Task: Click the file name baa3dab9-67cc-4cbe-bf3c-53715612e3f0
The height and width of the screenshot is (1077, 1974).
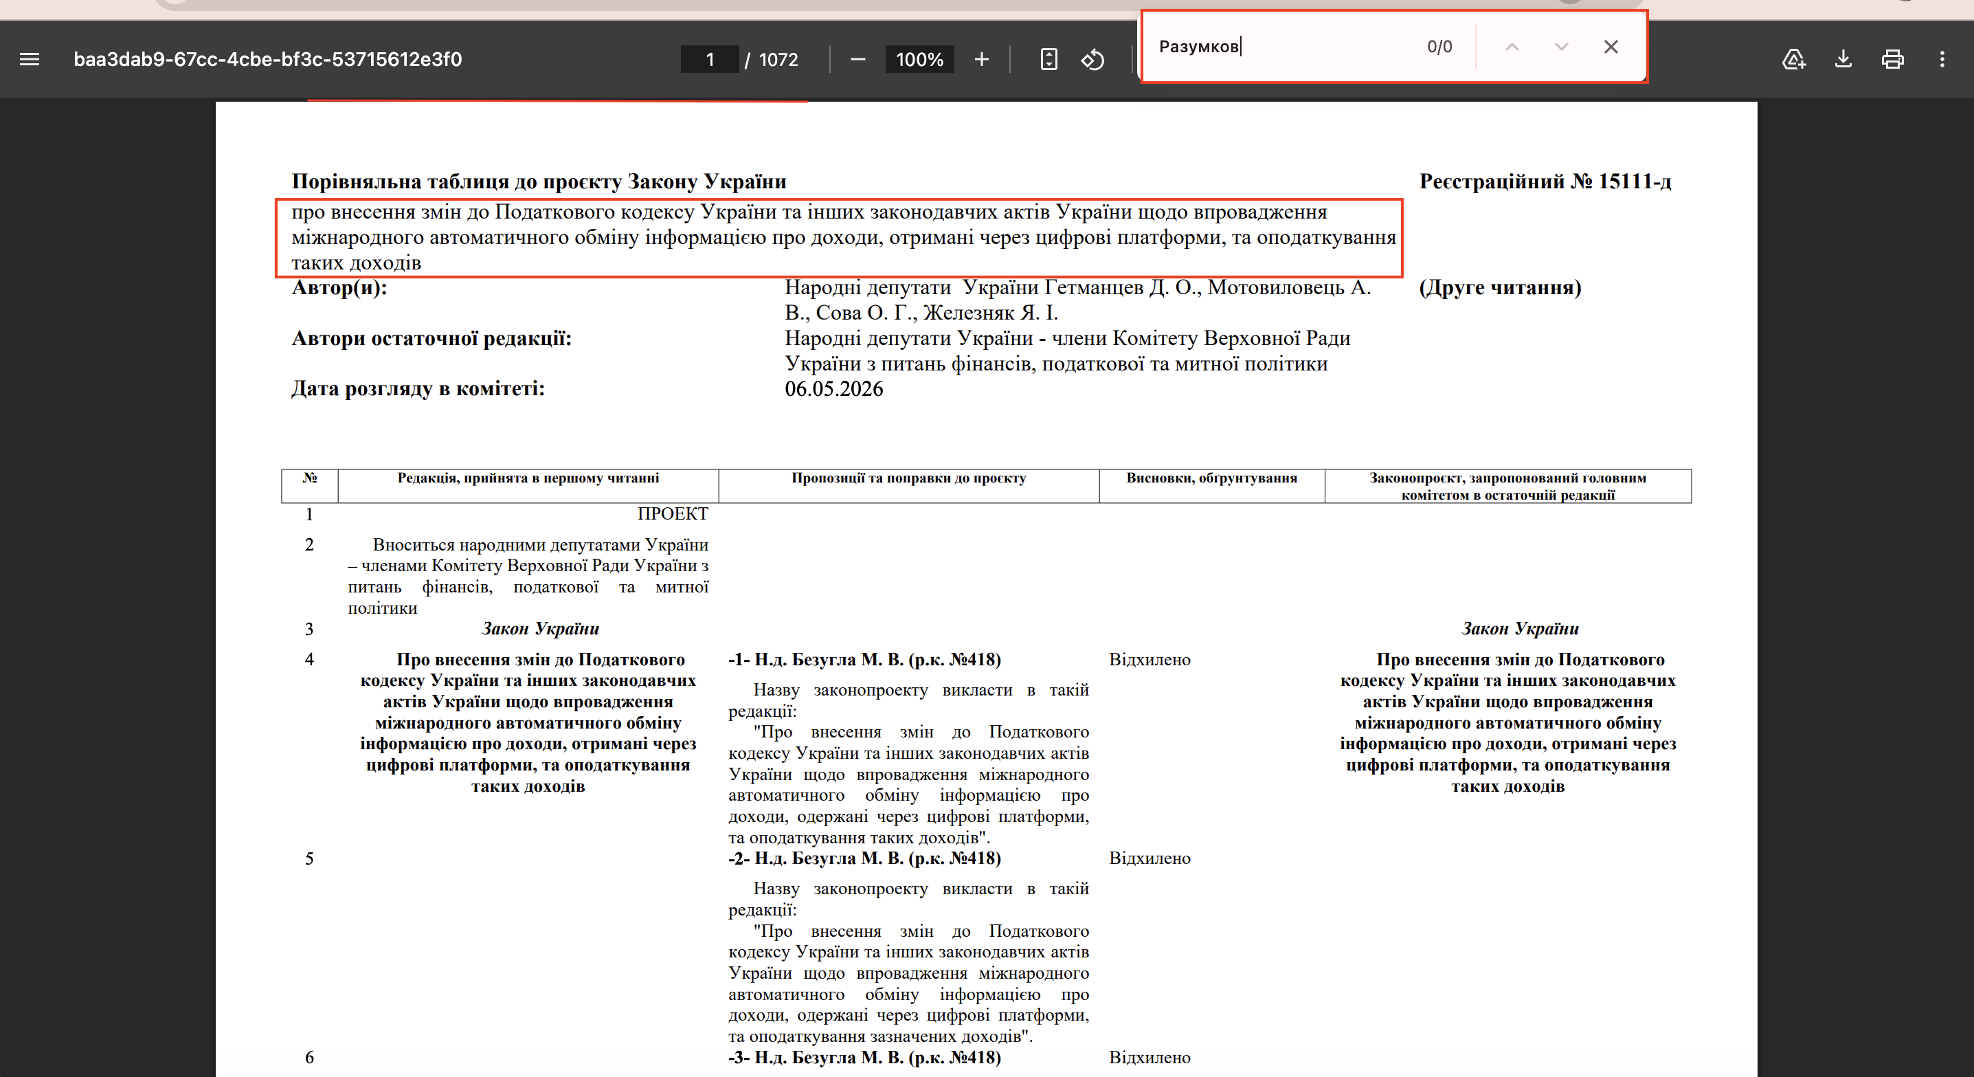Action: [267, 59]
